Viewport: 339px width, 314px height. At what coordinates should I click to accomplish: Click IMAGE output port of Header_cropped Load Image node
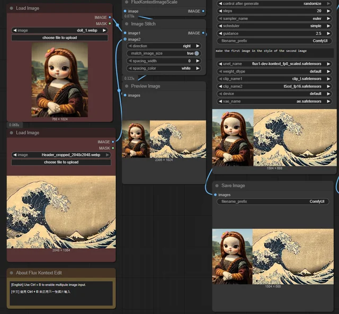(x=113, y=142)
